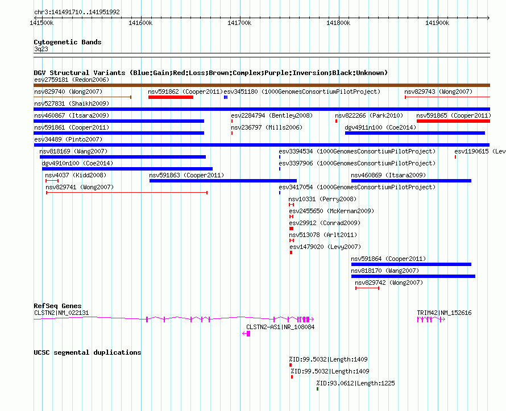
Task: Click nsv527831 (Shaikh2009) gain bar
Action: click(262, 109)
